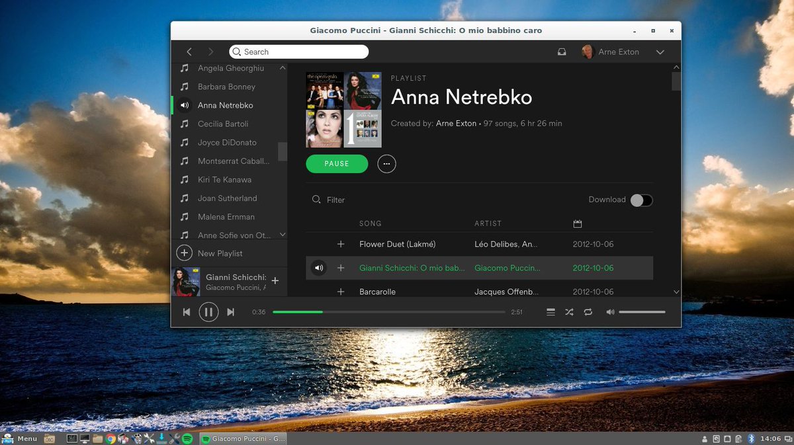Click the now-playing album art thumbnail
Image resolution: width=794 pixels, height=445 pixels.
pos(186,281)
